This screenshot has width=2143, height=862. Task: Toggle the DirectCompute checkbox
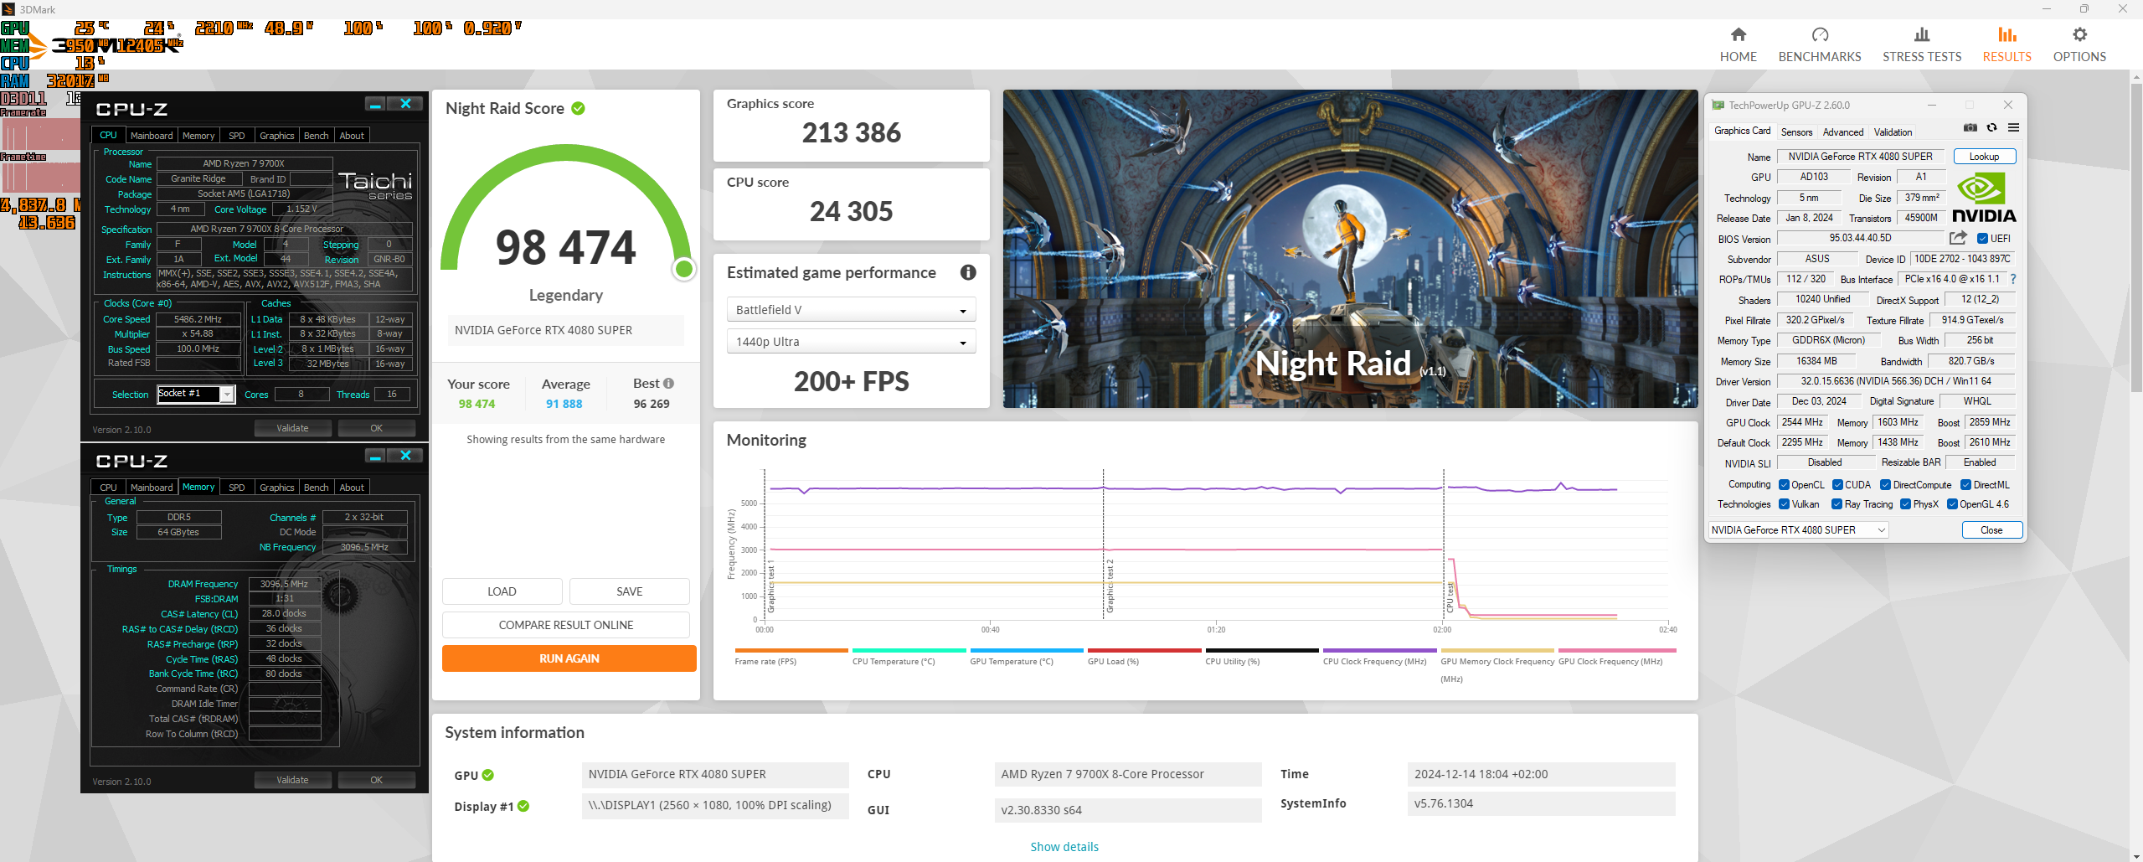point(1885,485)
